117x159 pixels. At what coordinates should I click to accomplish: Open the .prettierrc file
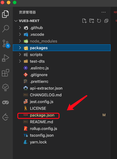39,82
